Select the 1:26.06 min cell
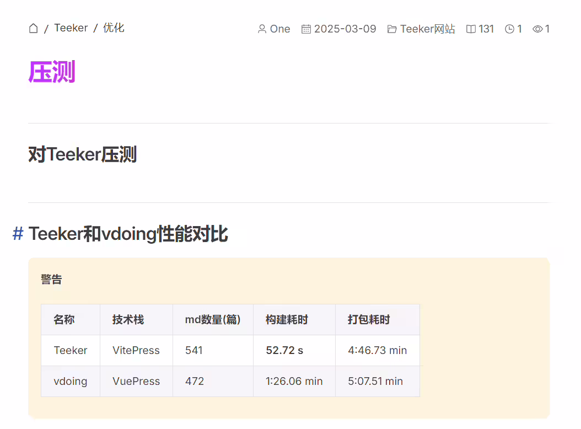The width and height of the screenshot is (581, 429). [294, 381]
